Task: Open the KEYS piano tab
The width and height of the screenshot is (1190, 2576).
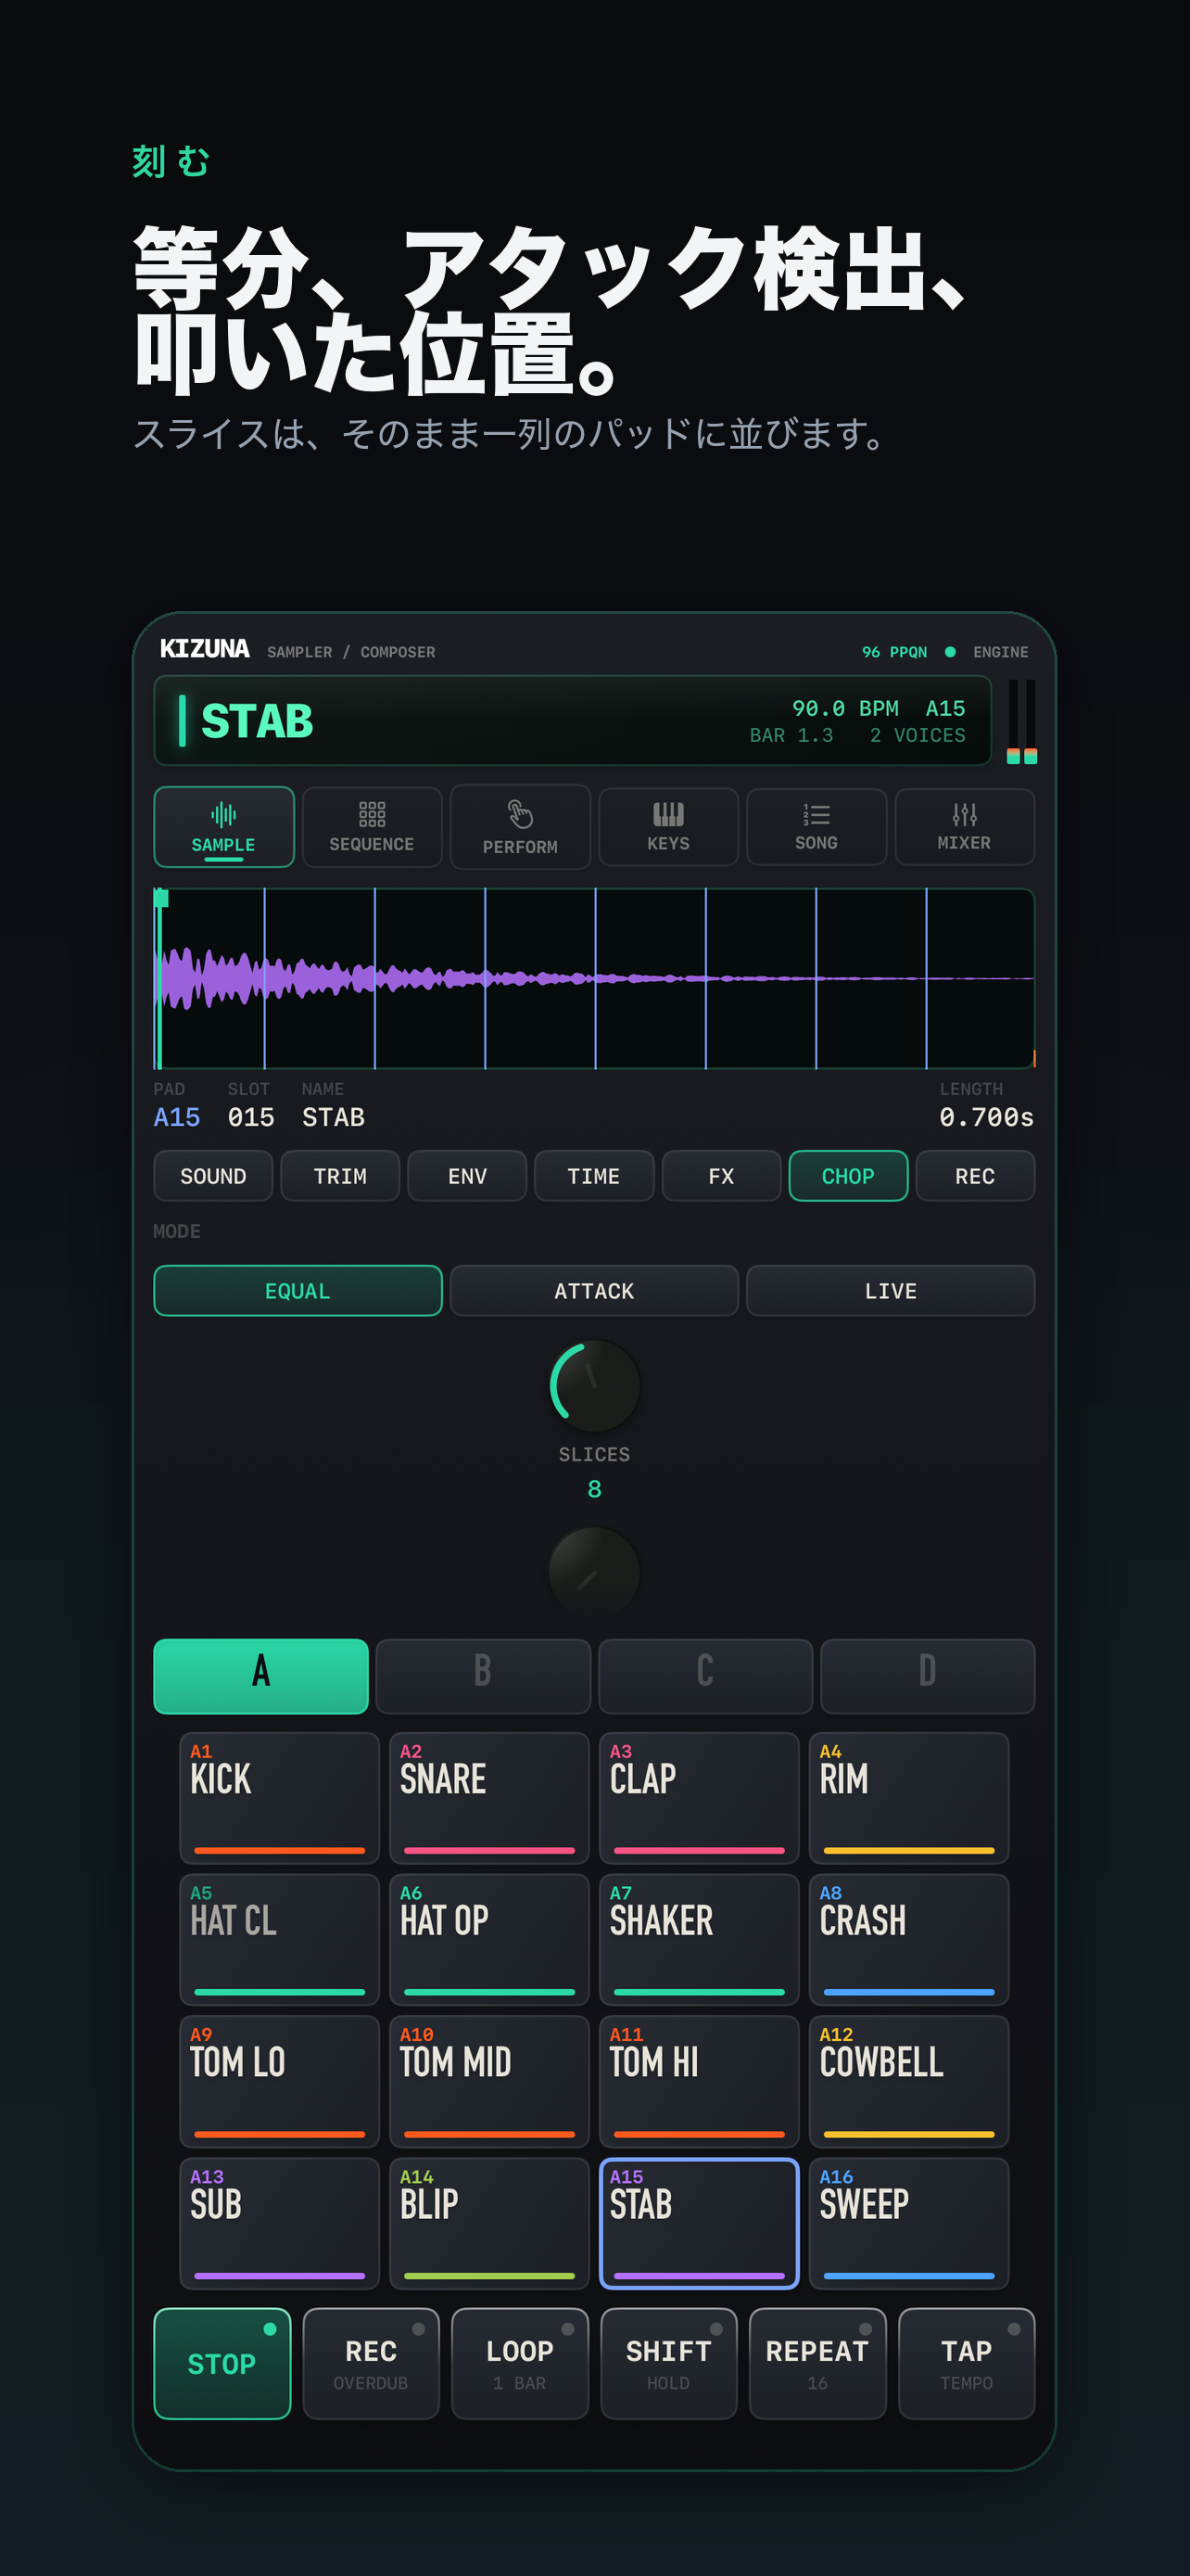Action: tap(668, 826)
